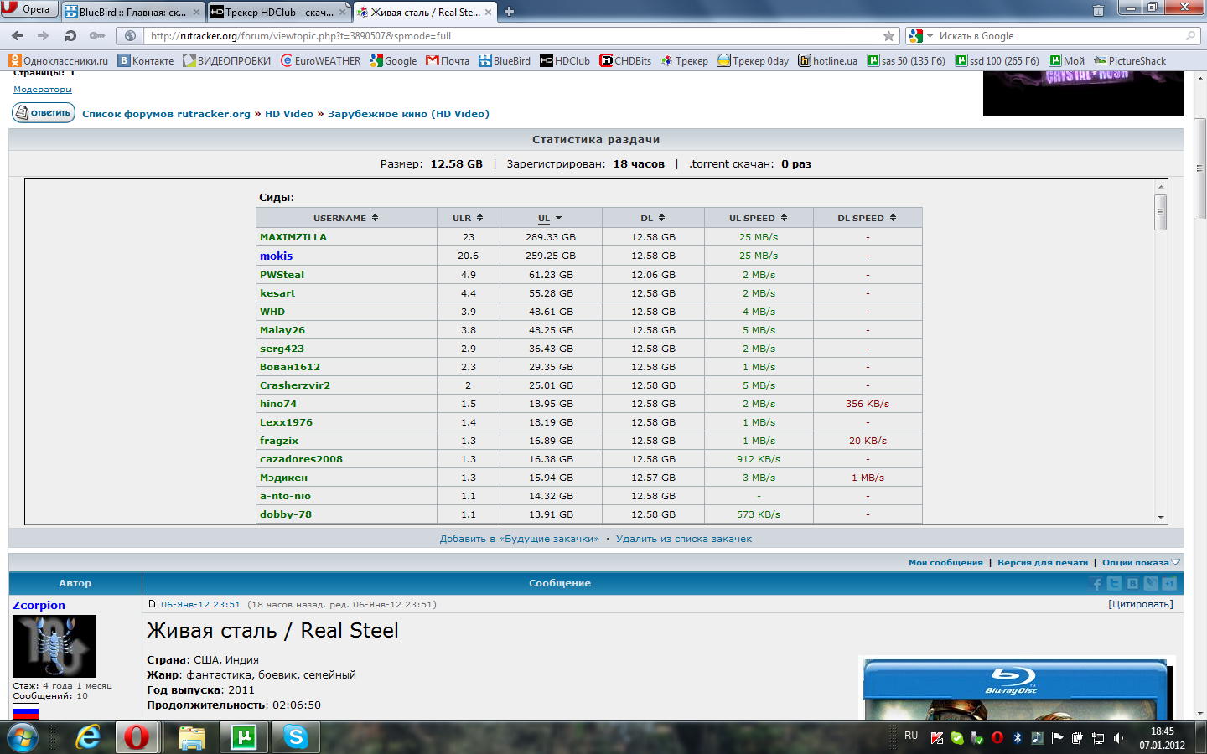Viewport: 1207px width, 754px height.
Task: Open Версия для печати link
Action: click(x=1043, y=562)
